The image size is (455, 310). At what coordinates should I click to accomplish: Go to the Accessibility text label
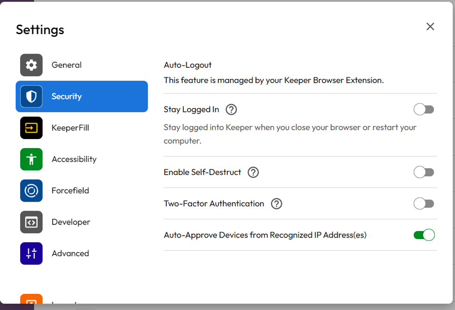pos(74,159)
